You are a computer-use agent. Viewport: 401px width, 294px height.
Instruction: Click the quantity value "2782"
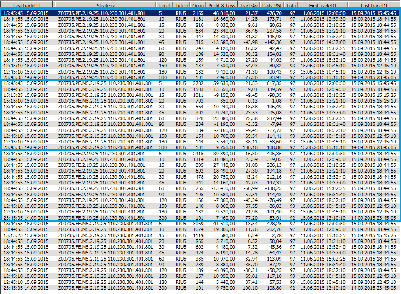198,83
